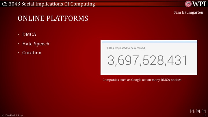Viewport: 208px width, 117px height.
Task: Open reference [7] citation
Action: coord(192,111)
